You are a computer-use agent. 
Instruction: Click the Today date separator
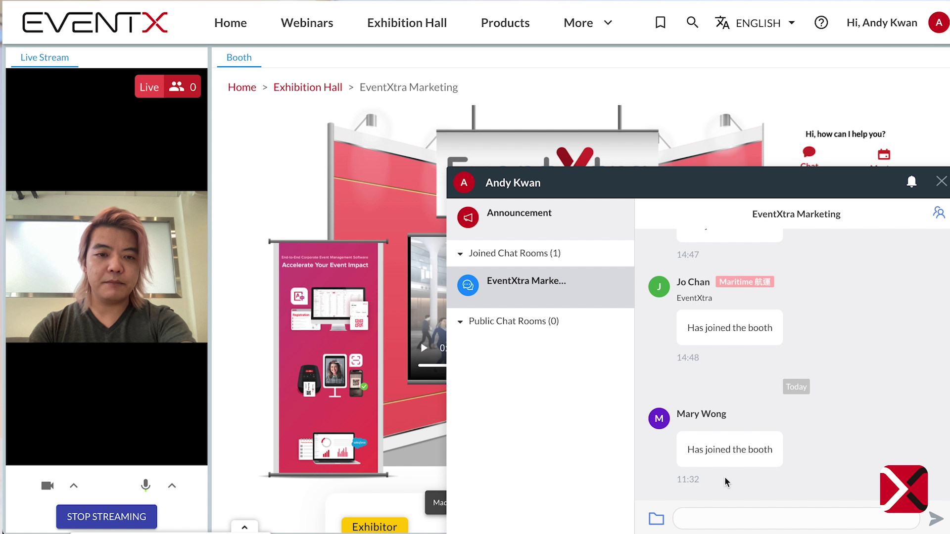click(796, 387)
